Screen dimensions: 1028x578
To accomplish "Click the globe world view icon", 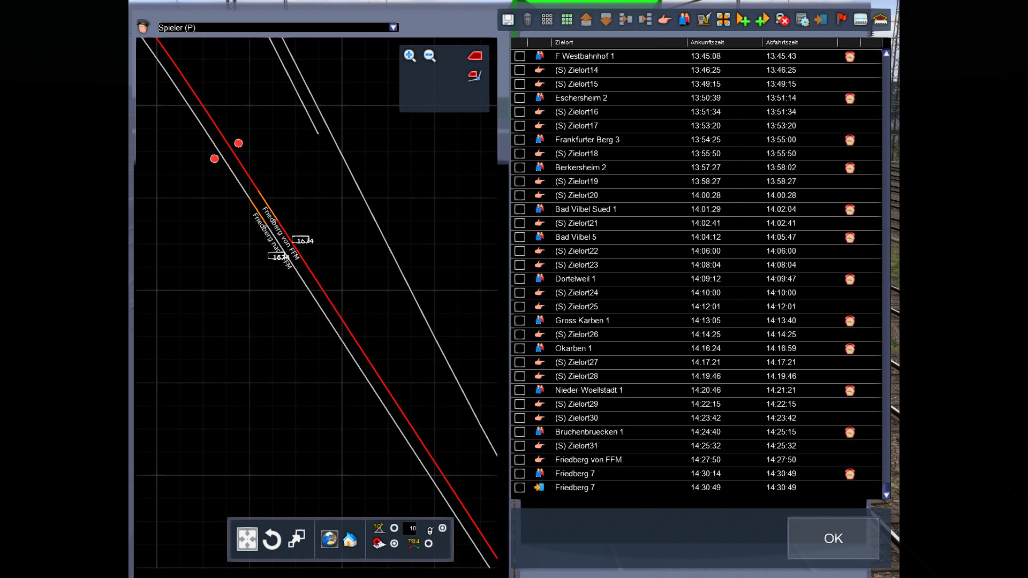I will tap(329, 539).
